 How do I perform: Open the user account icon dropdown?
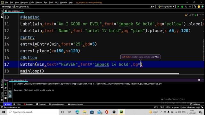click(x=152, y=7)
